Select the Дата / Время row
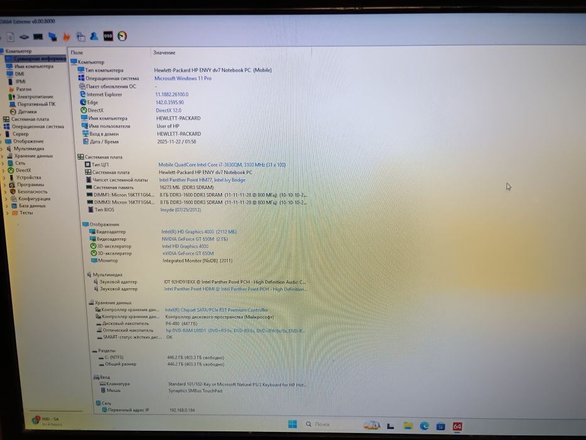This screenshot has height=440, width=586. point(139,142)
